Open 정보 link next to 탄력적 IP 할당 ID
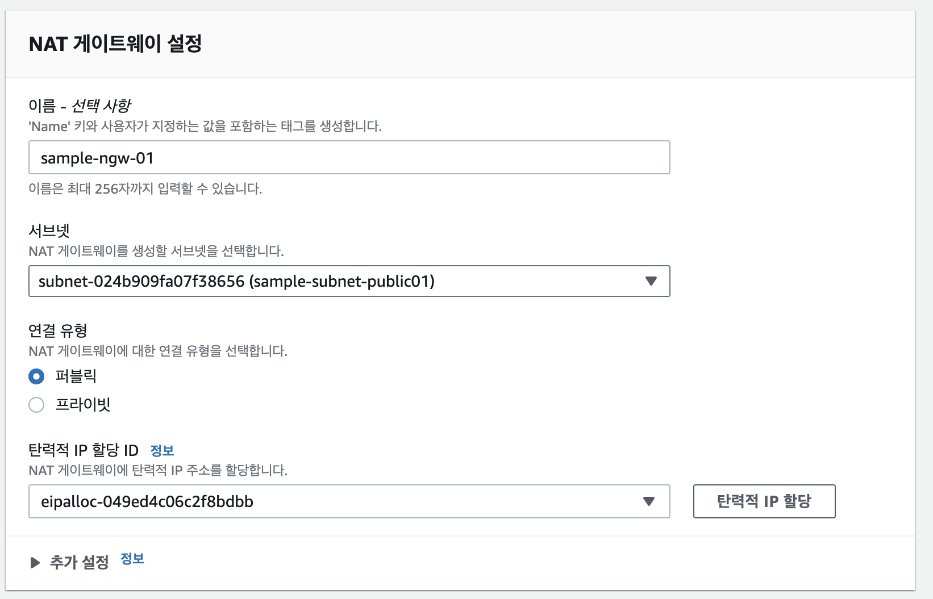933x599 pixels. (x=162, y=451)
